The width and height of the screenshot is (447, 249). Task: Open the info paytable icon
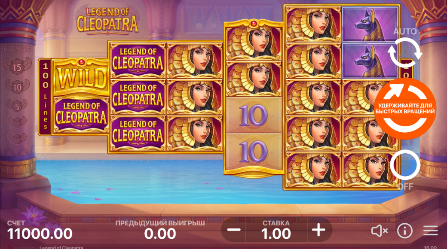click(x=405, y=231)
